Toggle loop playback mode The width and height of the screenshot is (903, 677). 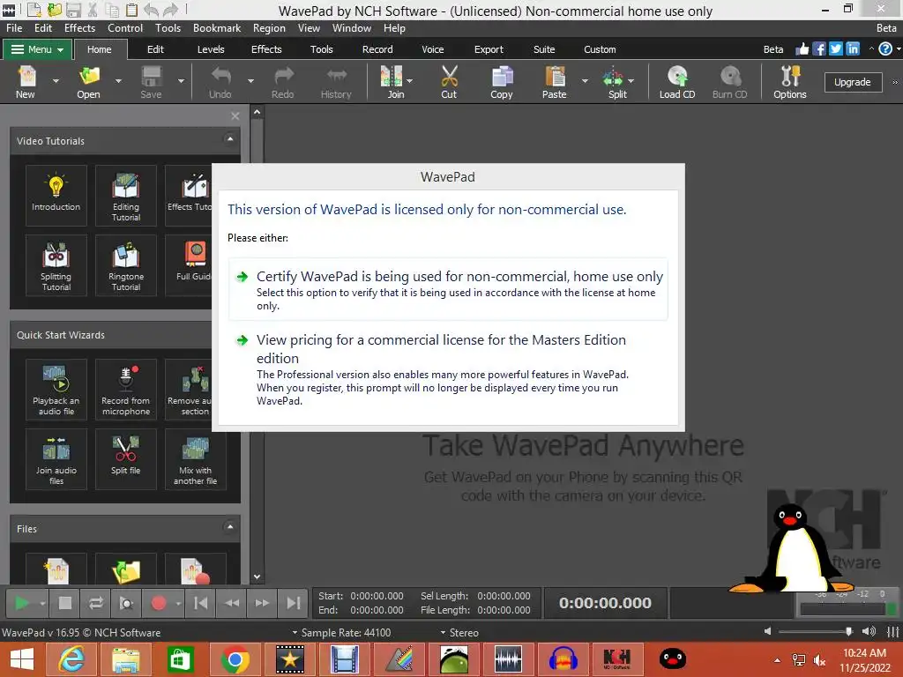coord(95,603)
